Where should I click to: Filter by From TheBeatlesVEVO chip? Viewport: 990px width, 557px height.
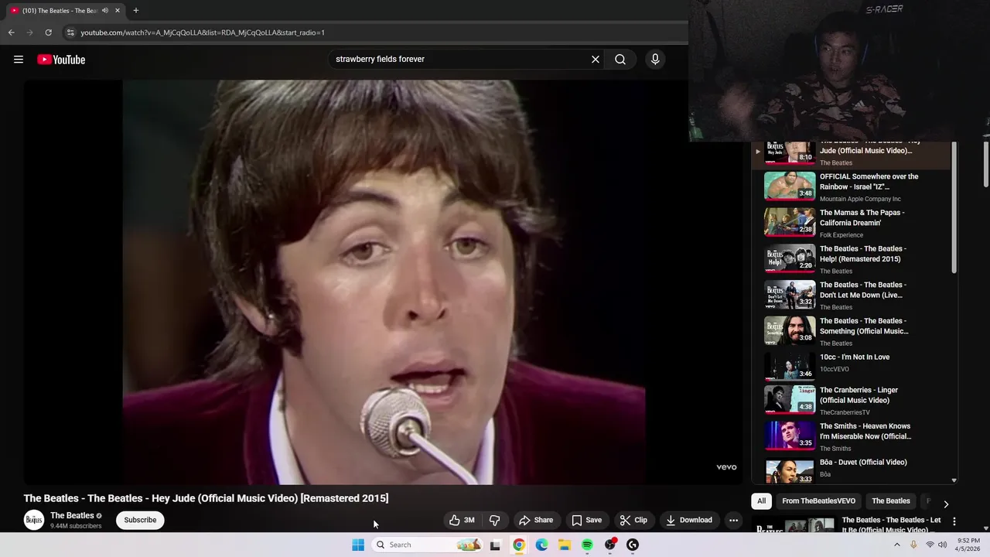pyautogui.click(x=818, y=501)
